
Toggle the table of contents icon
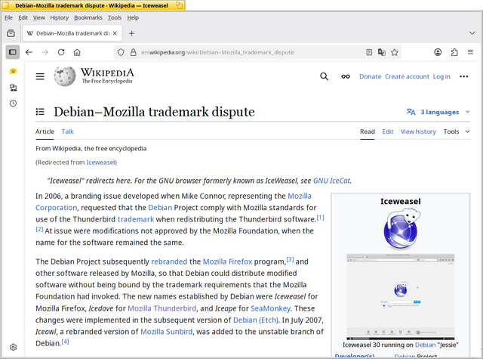(40, 112)
